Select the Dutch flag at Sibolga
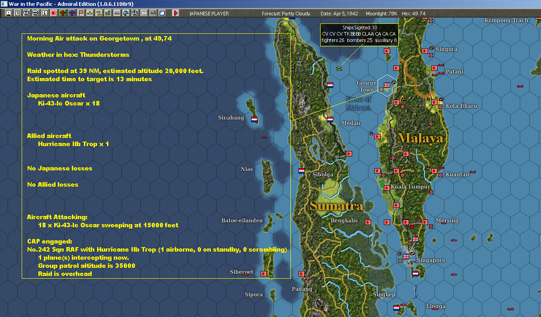This screenshot has height=317, width=541. point(302,170)
